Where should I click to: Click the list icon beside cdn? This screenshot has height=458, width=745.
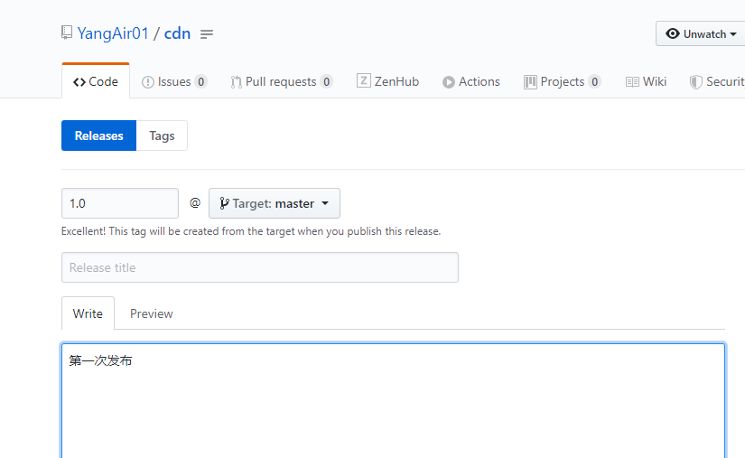point(207,34)
